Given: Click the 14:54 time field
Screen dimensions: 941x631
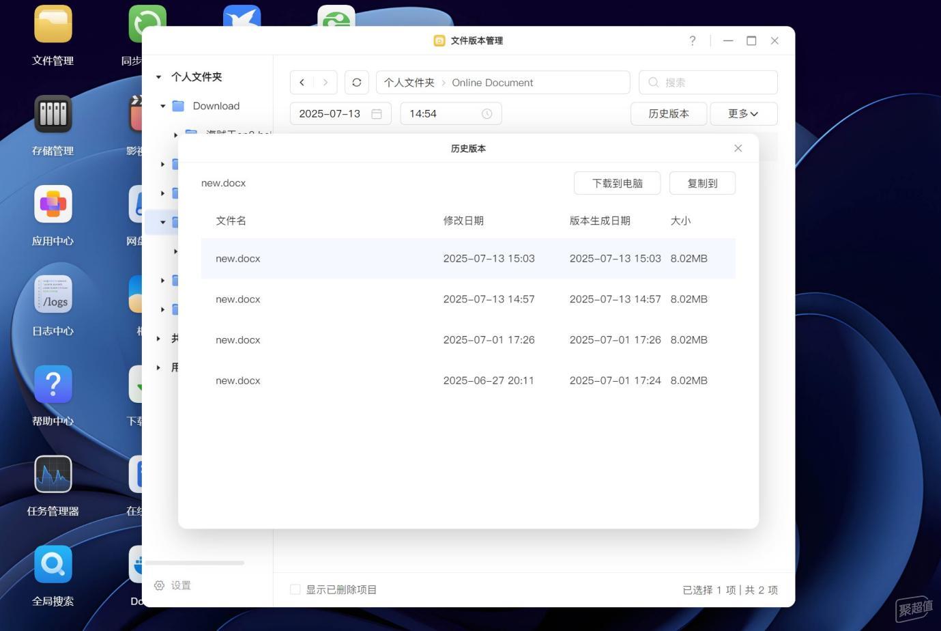Looking at the screenshot, I should pyautogui.click(x=451, y=114).
